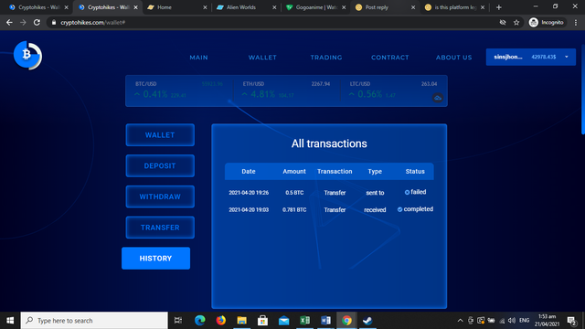
Task: Switch to the Home tab
Action: (176, 7)
